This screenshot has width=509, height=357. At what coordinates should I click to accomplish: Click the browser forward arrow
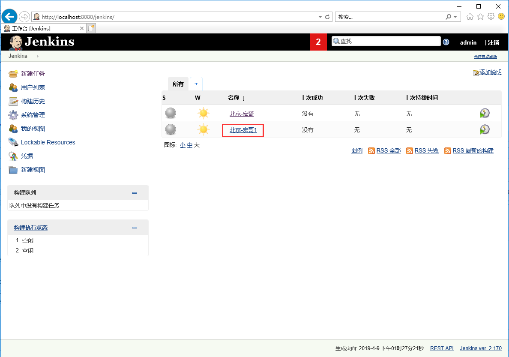[24, 17]
